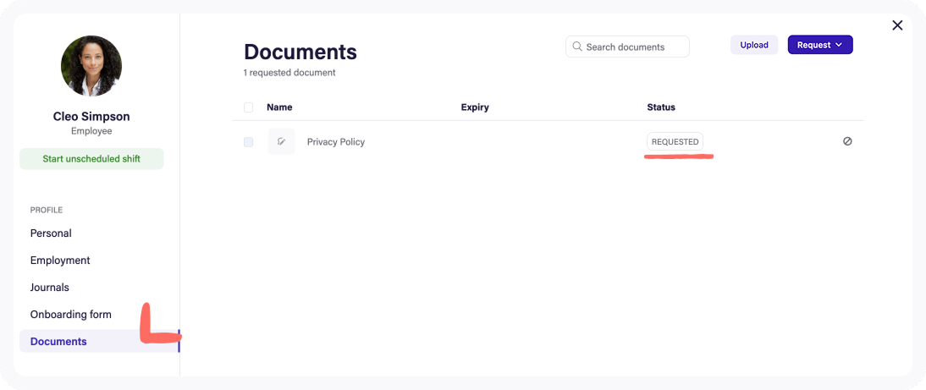Click the Name column header
The width and height of the screenshot is (926, 390).
(279, 107)
